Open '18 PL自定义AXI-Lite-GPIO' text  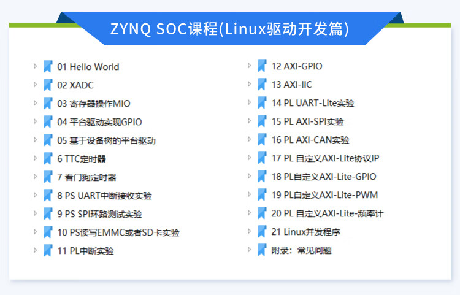point(324,177)
